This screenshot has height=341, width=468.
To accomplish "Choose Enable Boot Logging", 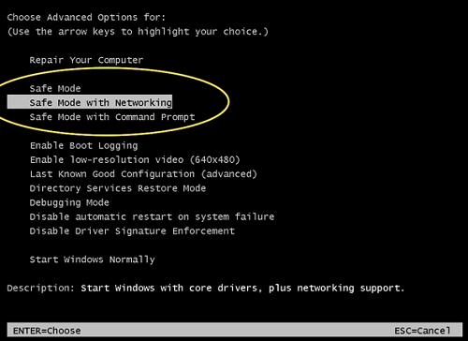I will pos(84,146).
